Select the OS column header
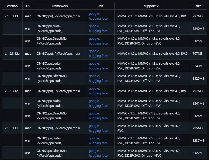The width and height of the screenshot is (209, 160). tap(28, 6)
